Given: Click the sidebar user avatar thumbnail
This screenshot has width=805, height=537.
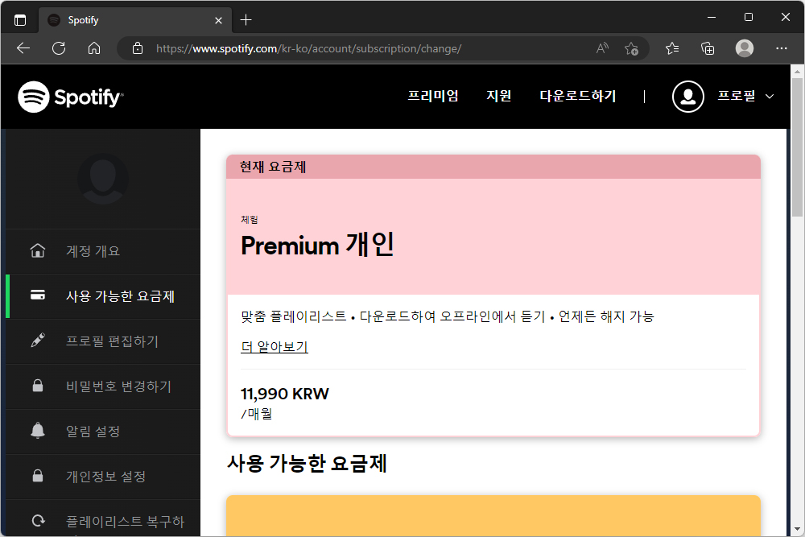Looking at the screenshot, I should pyautogui.click(x=103, y=179).
